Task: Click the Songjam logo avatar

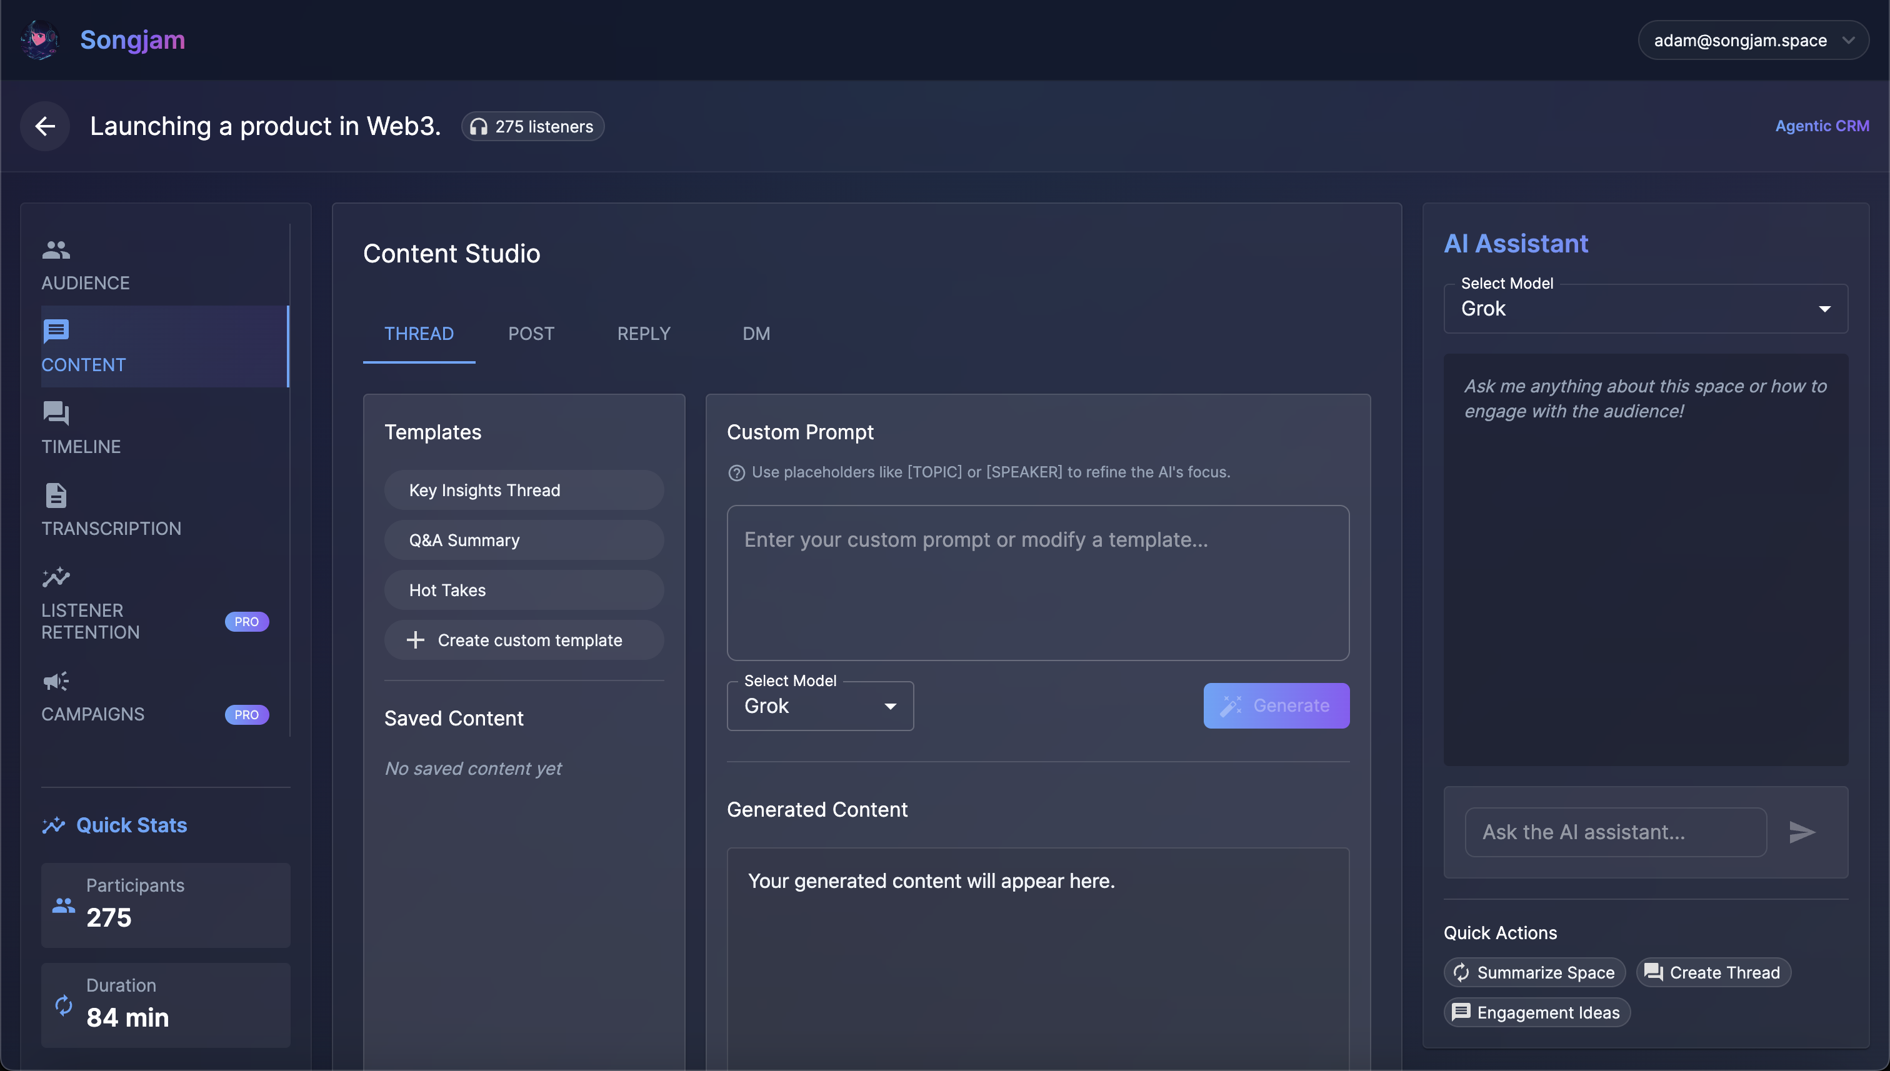Action: pos(40,40)
